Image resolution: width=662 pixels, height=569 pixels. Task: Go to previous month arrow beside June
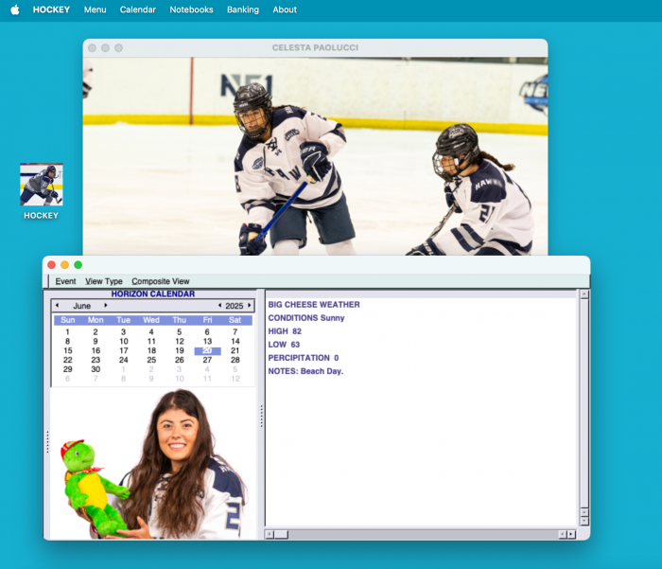(x=57, y=306)
